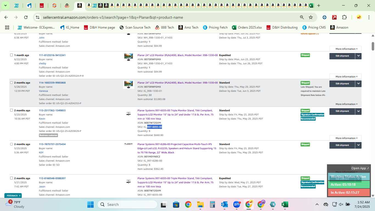
Task: Expand More information for shelby's order
Action: (x=345, y=77)
